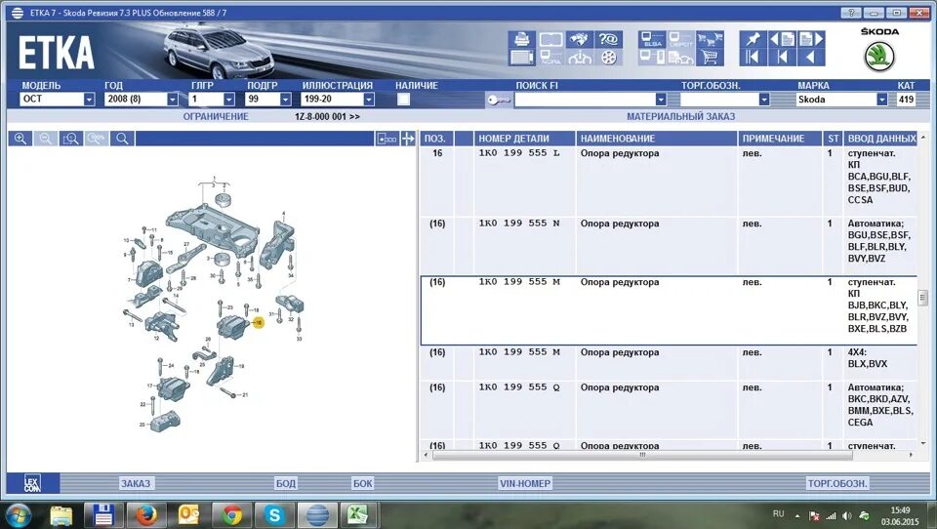Click the Skoda brand logo
This screenshot has height=529, width=937.
879,57
